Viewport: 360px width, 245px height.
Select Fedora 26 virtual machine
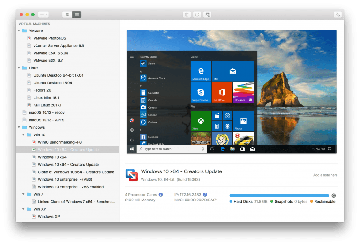67,90
